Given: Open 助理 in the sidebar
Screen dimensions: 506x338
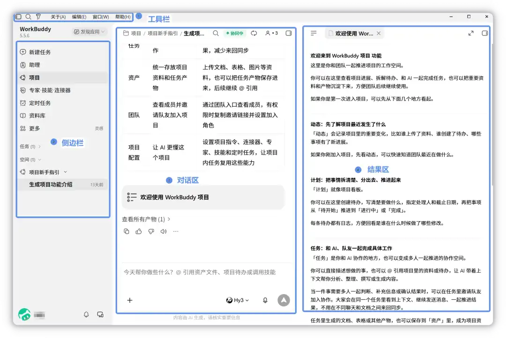Looking at the screenshot, I should point(63,65).
